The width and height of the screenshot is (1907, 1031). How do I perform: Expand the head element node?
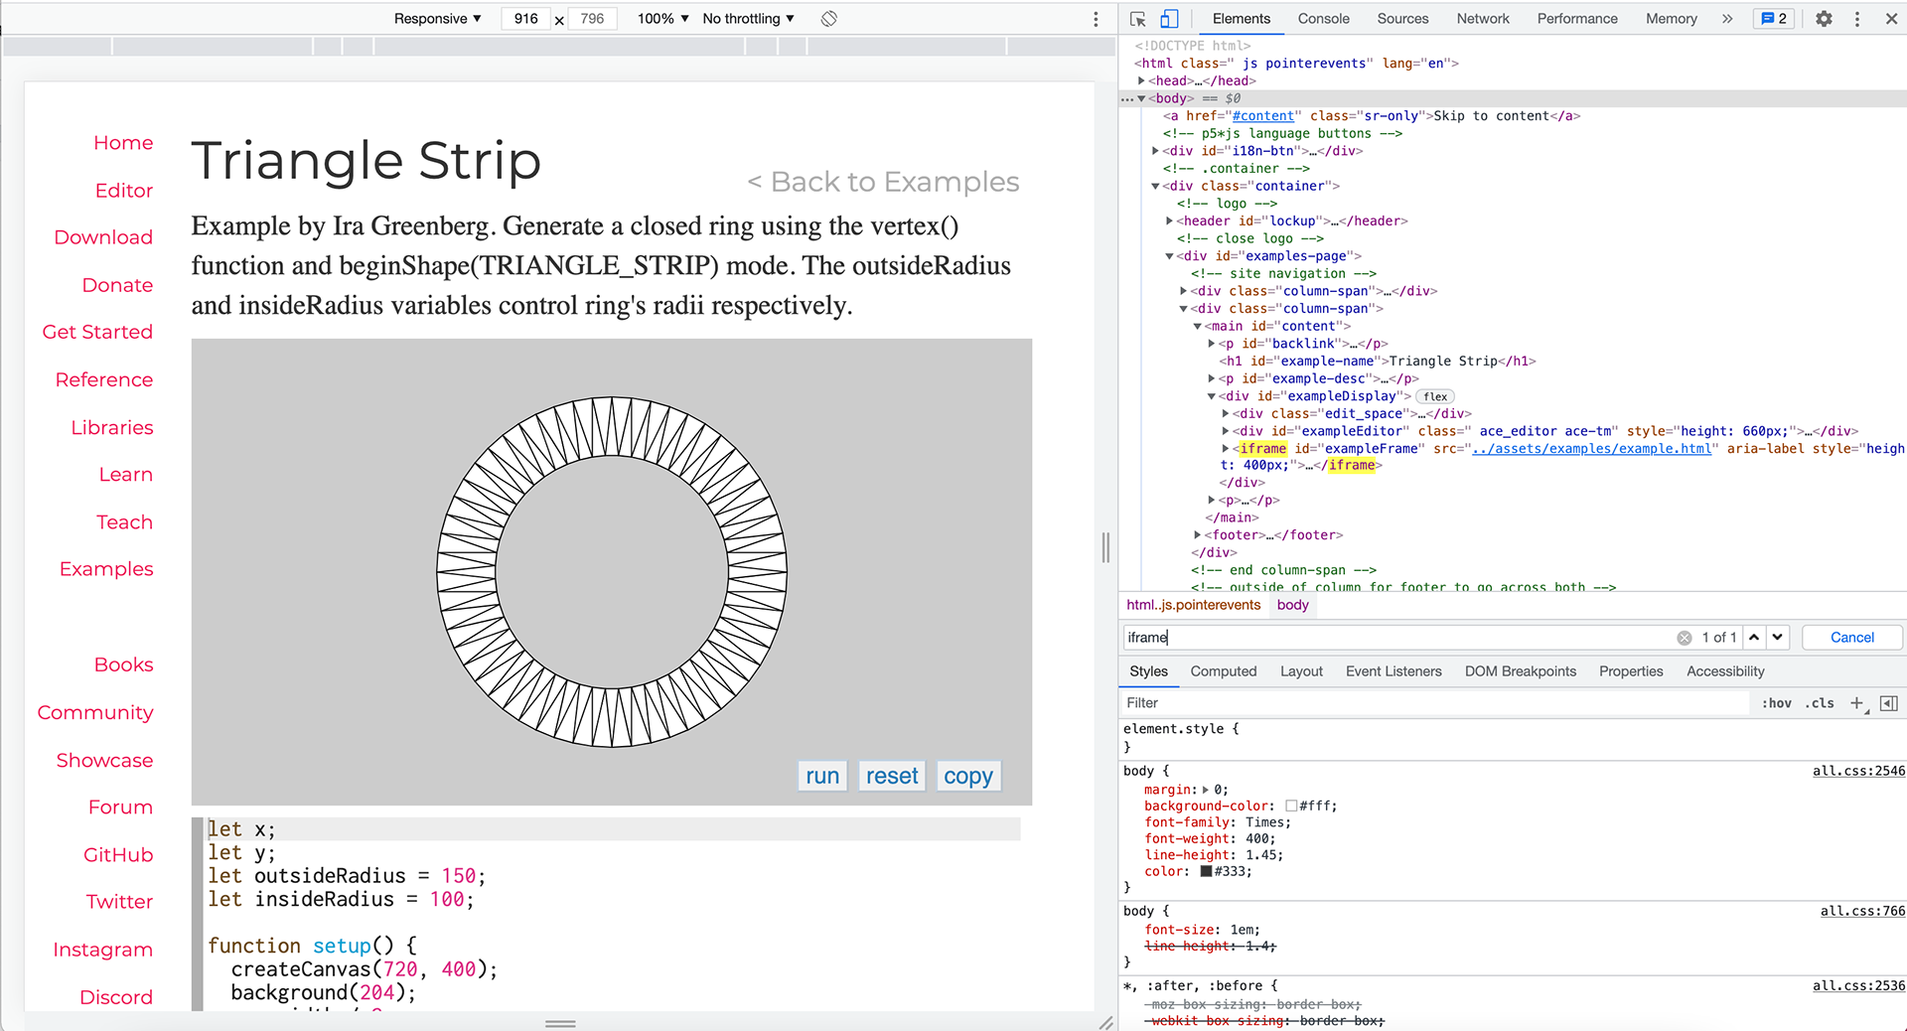[1141, 80]
